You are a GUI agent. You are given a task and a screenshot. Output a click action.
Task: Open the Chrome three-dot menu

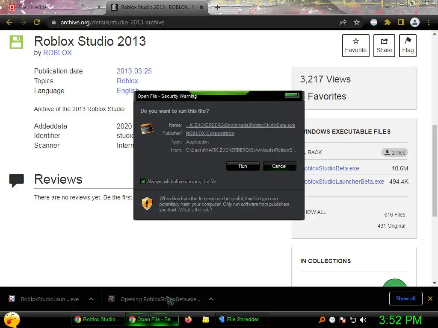pos(429,22)
